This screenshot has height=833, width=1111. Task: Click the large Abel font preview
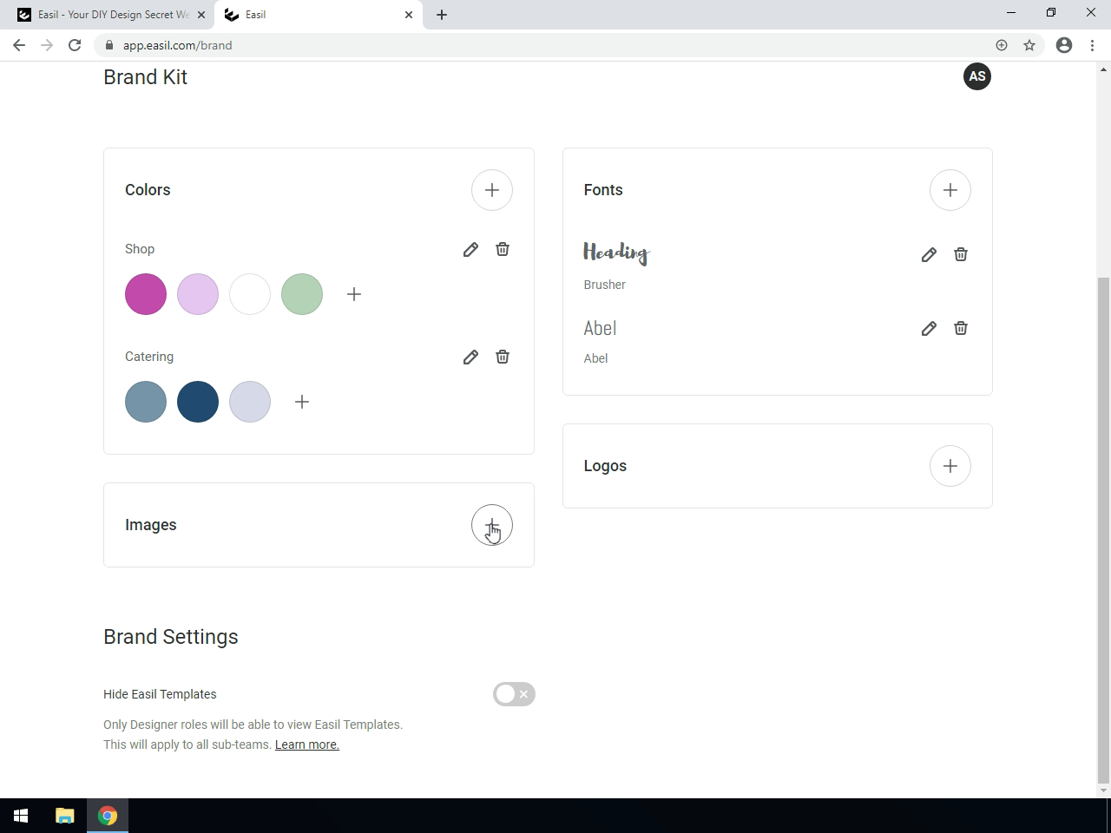coord(601,328)
